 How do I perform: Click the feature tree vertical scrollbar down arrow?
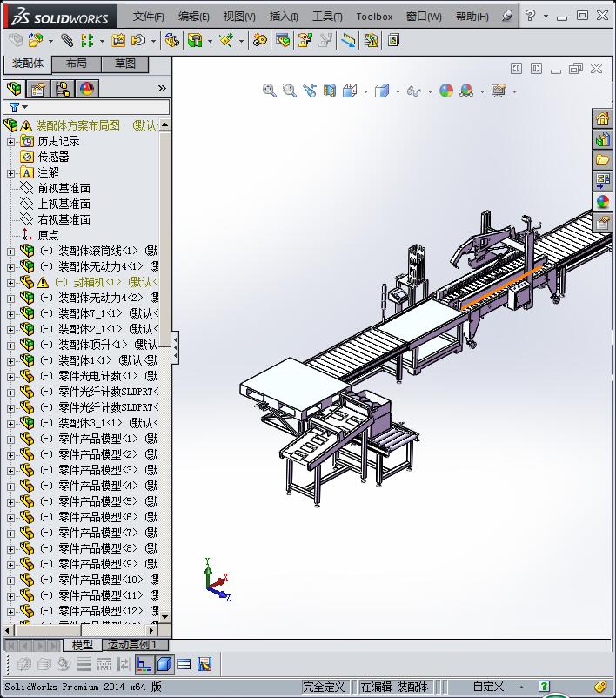[x=165, y=616]
